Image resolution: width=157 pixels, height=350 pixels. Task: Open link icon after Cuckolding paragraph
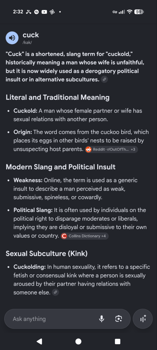click(x=55, y=292)
